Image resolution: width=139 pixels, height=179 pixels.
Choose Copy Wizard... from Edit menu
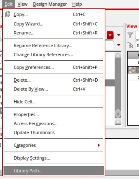point(54,24)
